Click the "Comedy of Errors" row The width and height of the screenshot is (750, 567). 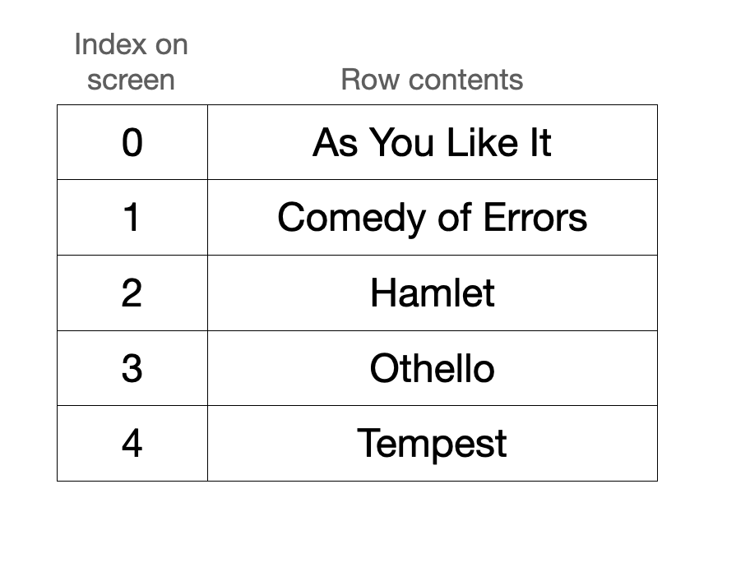pyautogui.click(x=432, y=218)
